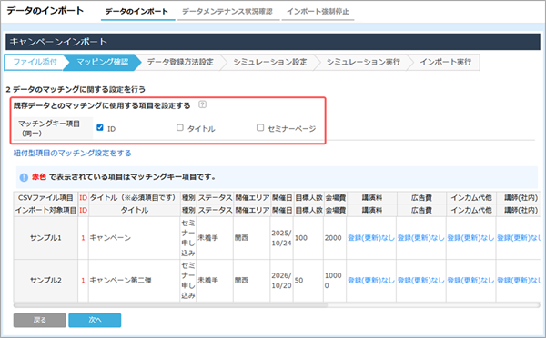Go to ファイル添付 wizard step
This screenshot has height=338, width=546.
[35, 63]
